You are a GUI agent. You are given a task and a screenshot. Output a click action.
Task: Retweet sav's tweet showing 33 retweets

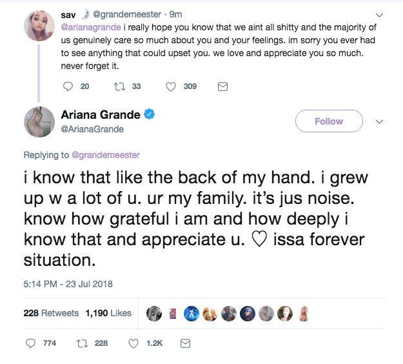(x=118, y=86)
